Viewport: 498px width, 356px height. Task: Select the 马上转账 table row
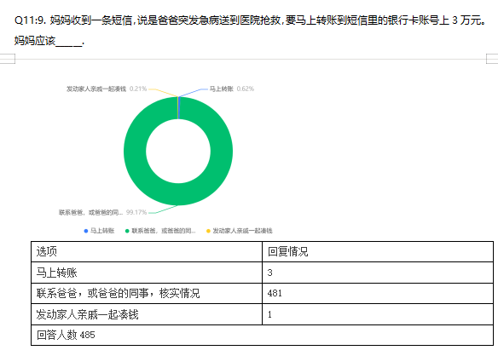point(262,273)
